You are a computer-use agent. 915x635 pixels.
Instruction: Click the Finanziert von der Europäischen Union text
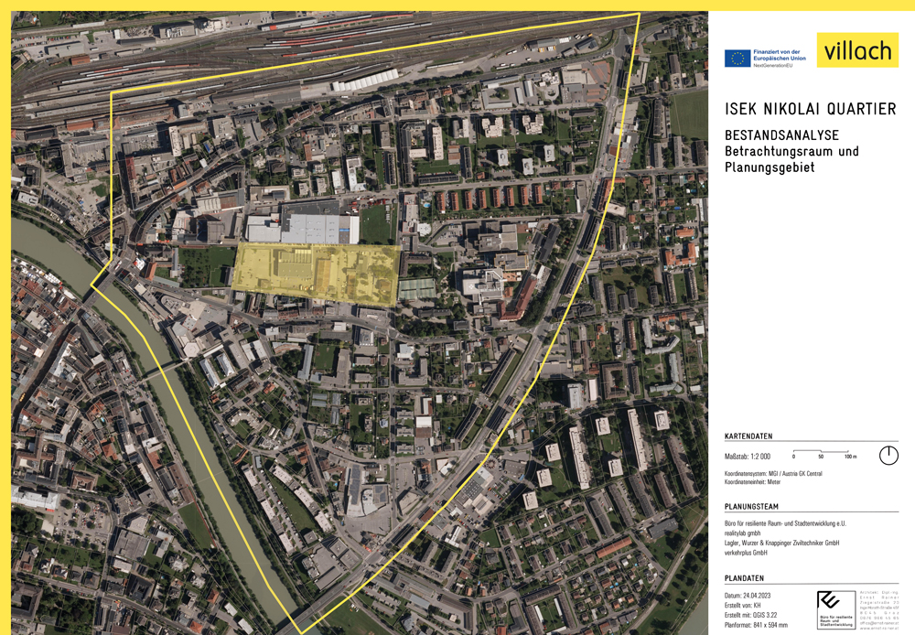coord(779,55)
